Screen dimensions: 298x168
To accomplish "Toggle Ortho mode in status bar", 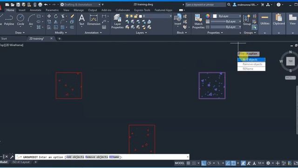I will 203,163.
